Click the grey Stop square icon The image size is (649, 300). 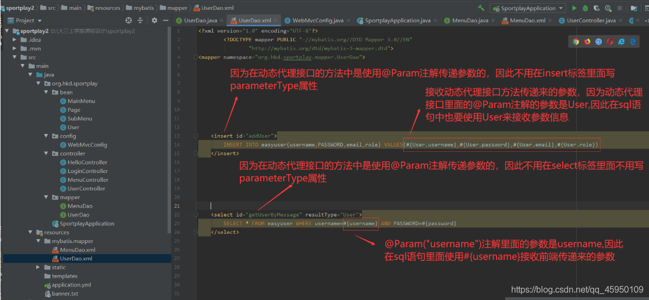coord(620,8)
